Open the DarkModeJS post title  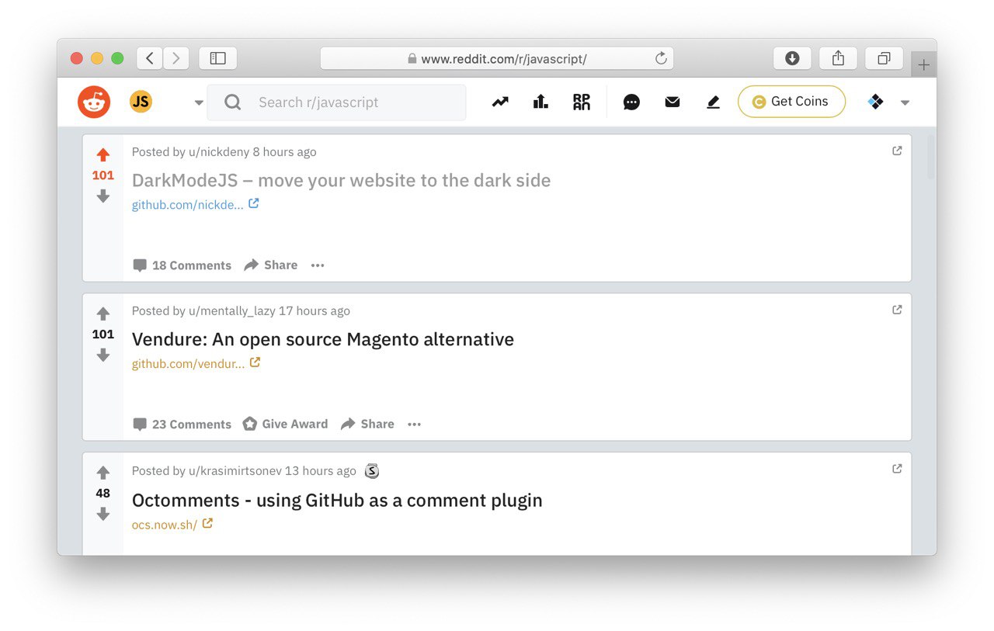click(341, 180)
